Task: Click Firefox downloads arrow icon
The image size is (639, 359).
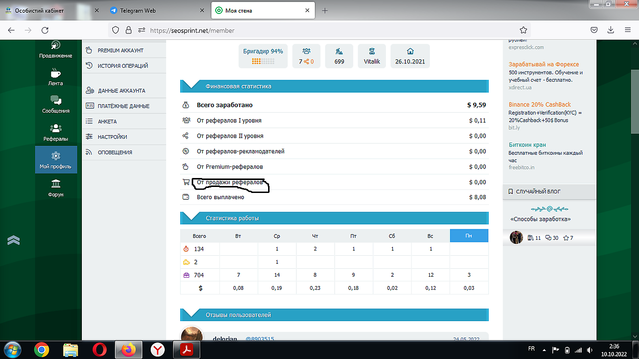Action: pos(611,30)
